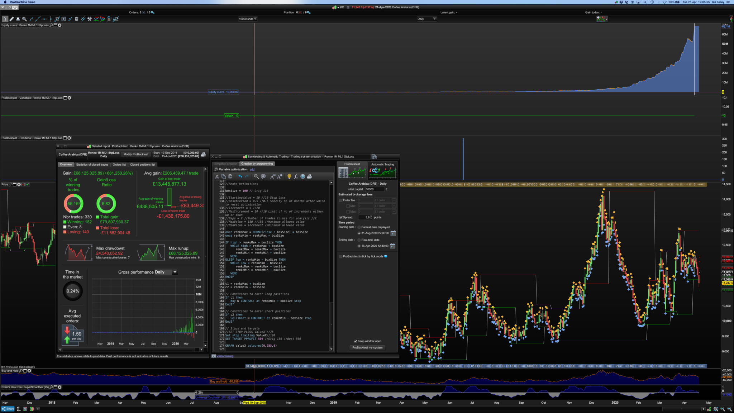Open Statistics of closed trades tab

click(92, 165)
